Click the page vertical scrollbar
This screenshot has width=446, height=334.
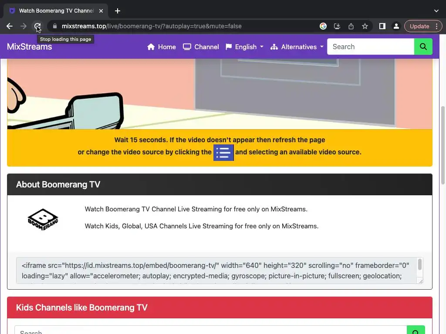[443, 145]
